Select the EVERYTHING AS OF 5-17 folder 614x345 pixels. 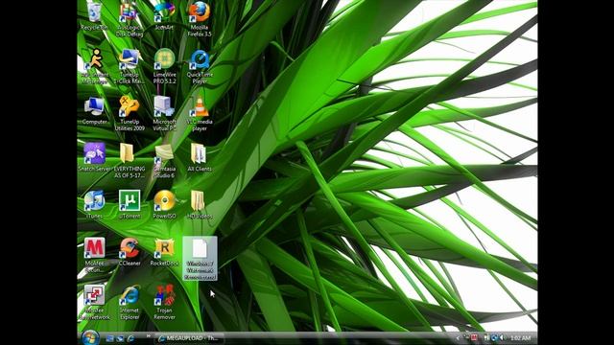130,160
